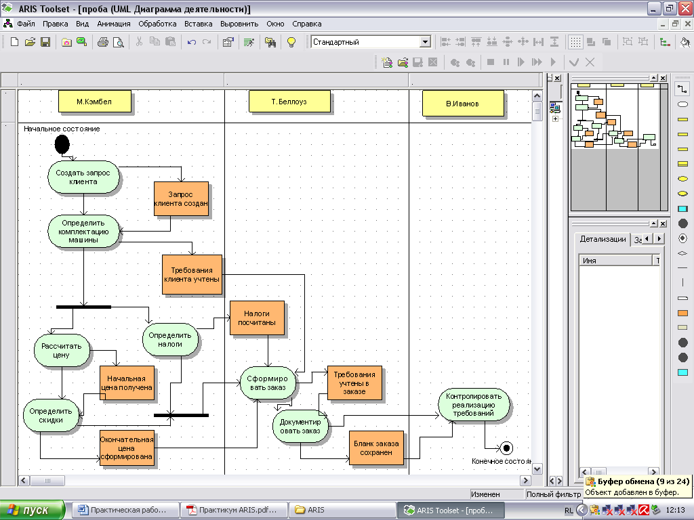Select activity Контролировать реализацию требований
Image resolution: width=694 pixels, height=520 pixels.
(x=474, y=405)
